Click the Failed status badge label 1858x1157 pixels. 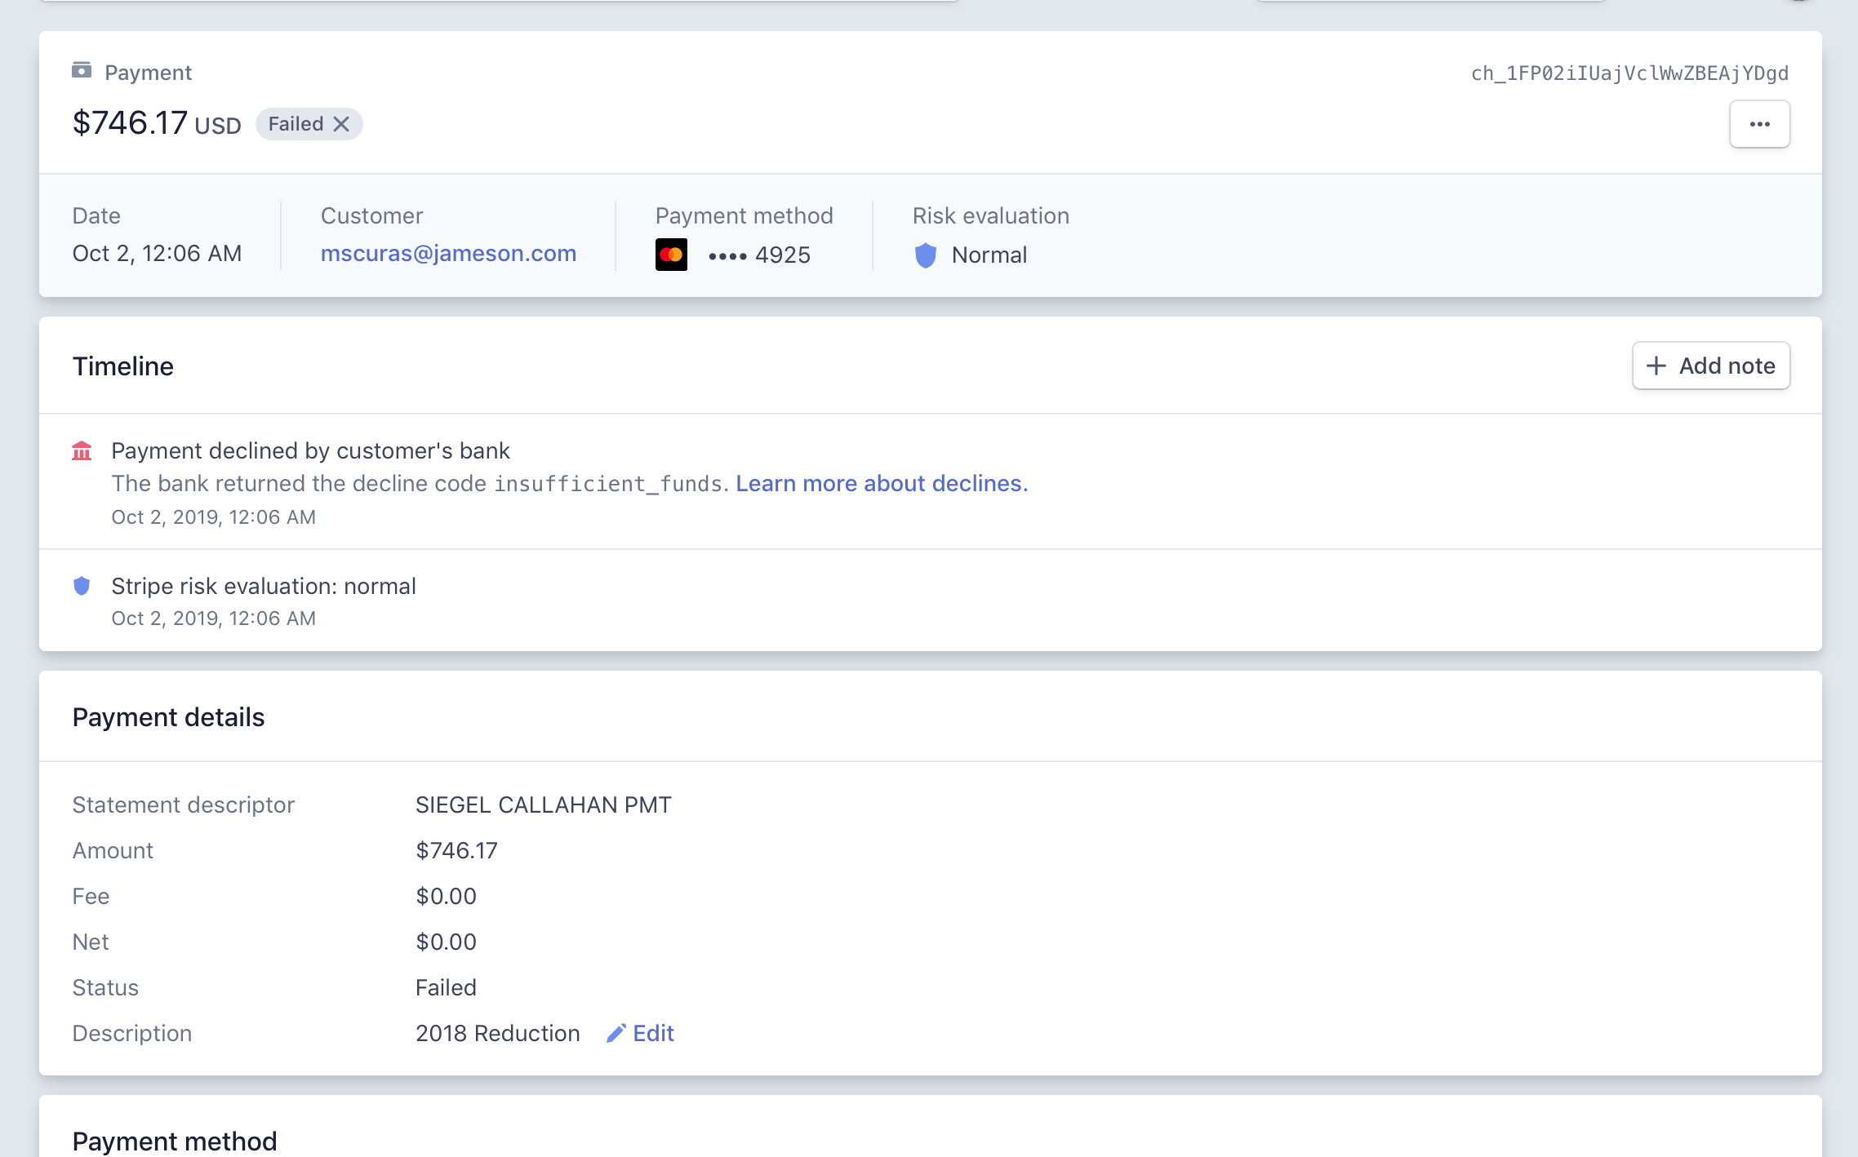point(296,124)
